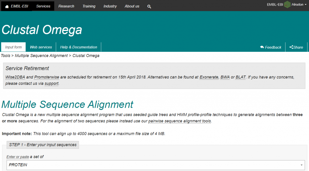309x171 pixels.
Task: Click the Service Retirement heading
Action: [27, 68]
